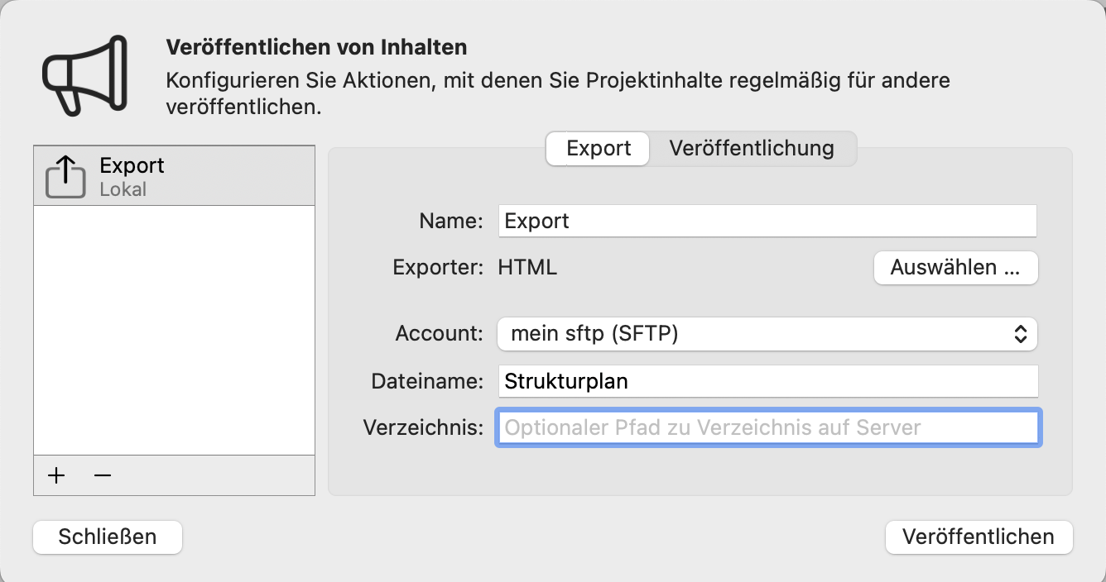Click into the Name text field
The image size is (1106, 582).
click(767, 221)
